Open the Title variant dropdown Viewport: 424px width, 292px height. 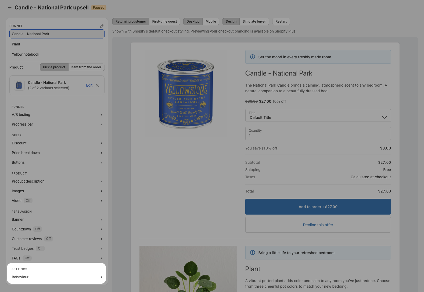pyautogui.click(x=318, y=115)
